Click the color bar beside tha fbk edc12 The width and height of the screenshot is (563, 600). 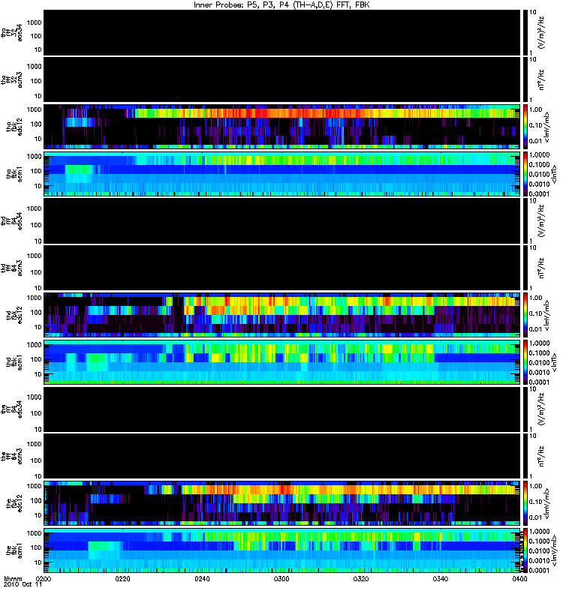click(x=525, y=126)
